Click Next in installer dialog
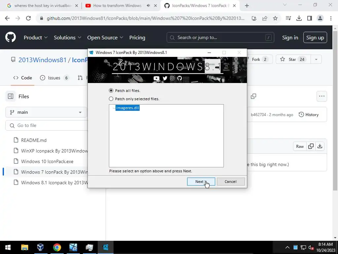 tap(201, 182)
